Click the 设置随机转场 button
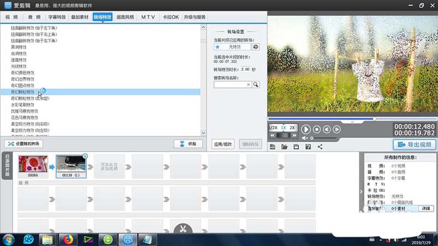Viewport: 438px width, 246px height. tap(24, 144)
